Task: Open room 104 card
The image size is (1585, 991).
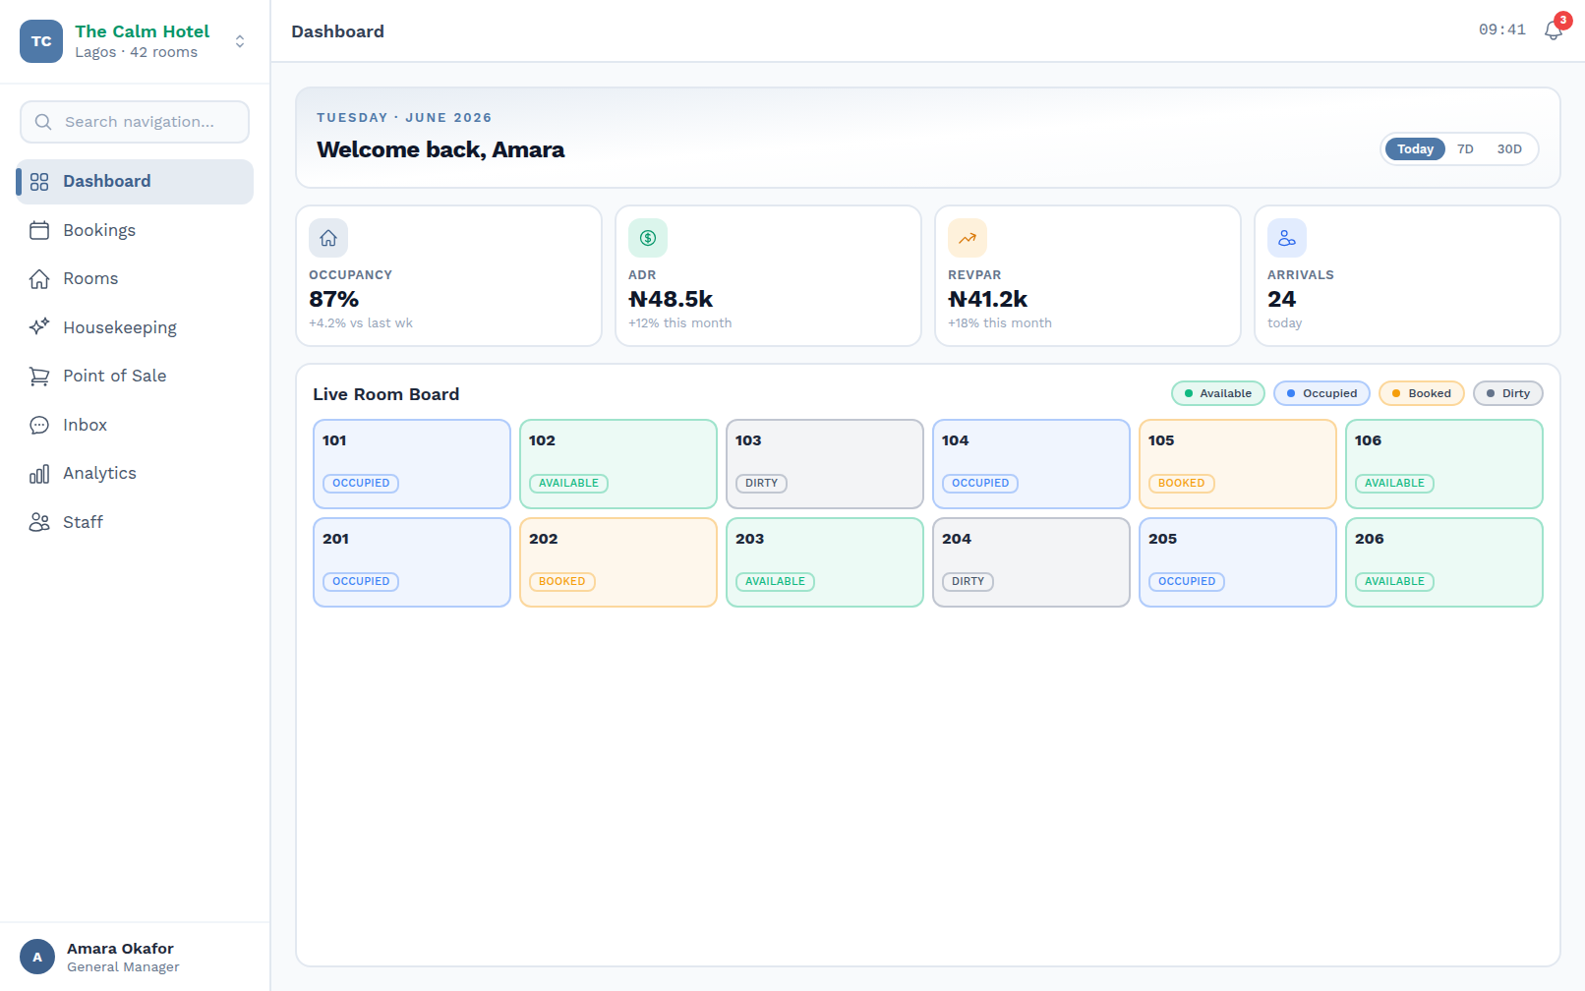Action: (x=1031, y=464)
